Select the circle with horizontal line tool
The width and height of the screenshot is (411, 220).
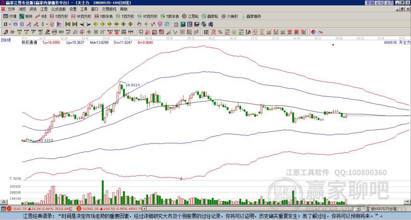(x=54, y=32)
